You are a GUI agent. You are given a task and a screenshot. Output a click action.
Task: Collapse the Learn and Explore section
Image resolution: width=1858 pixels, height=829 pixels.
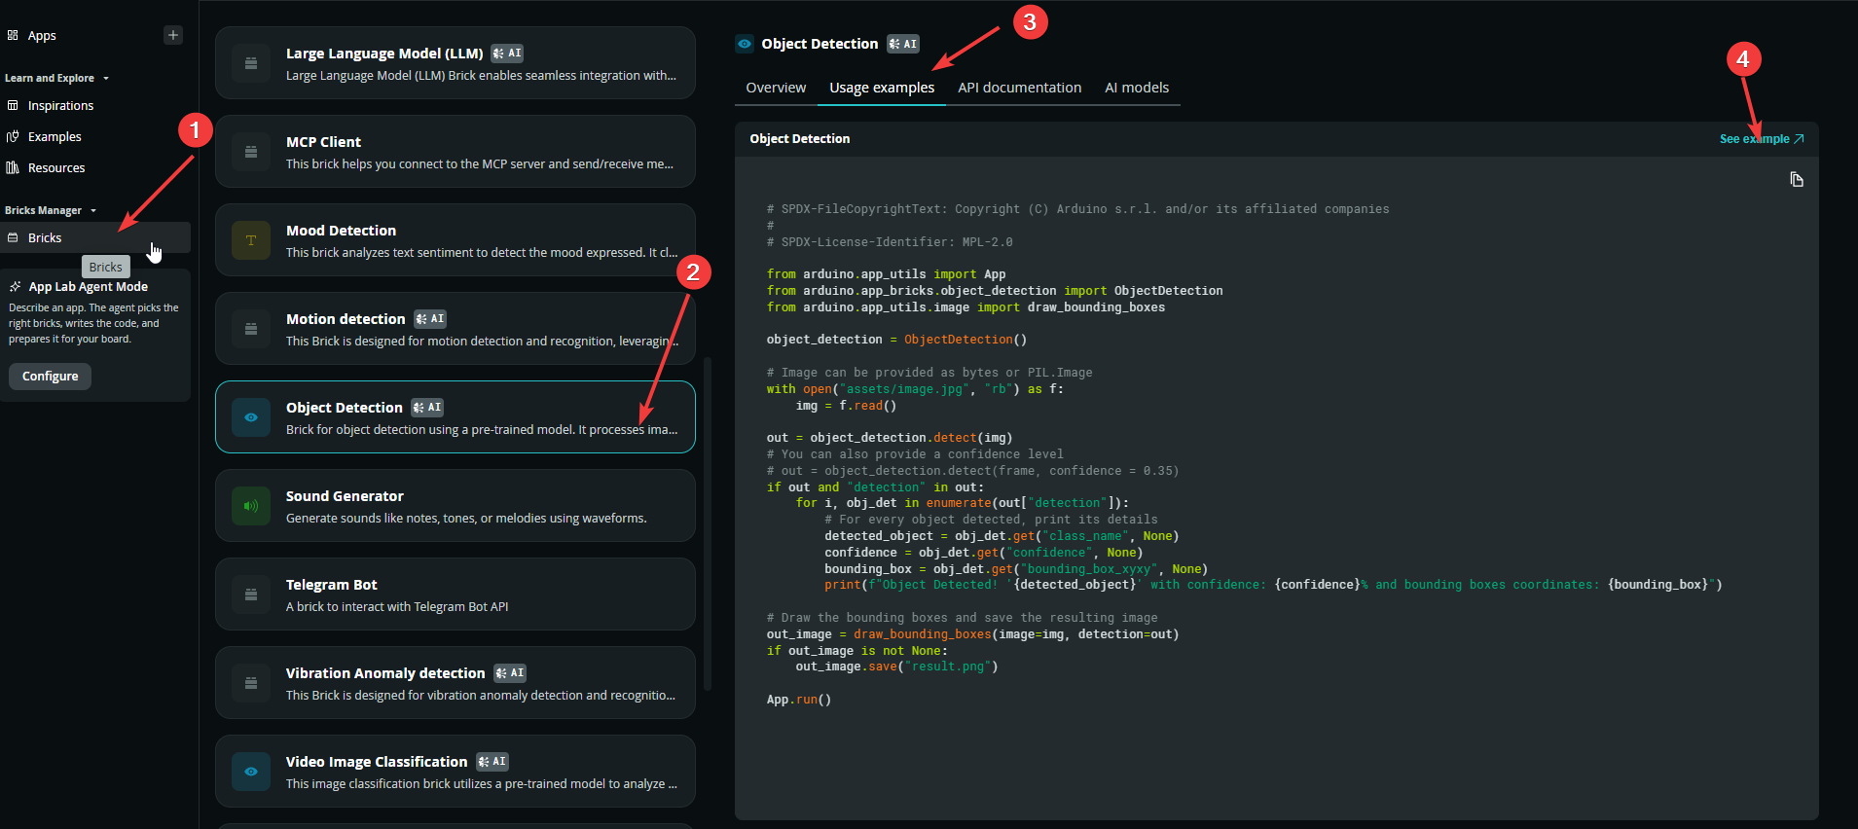point(106,78)
